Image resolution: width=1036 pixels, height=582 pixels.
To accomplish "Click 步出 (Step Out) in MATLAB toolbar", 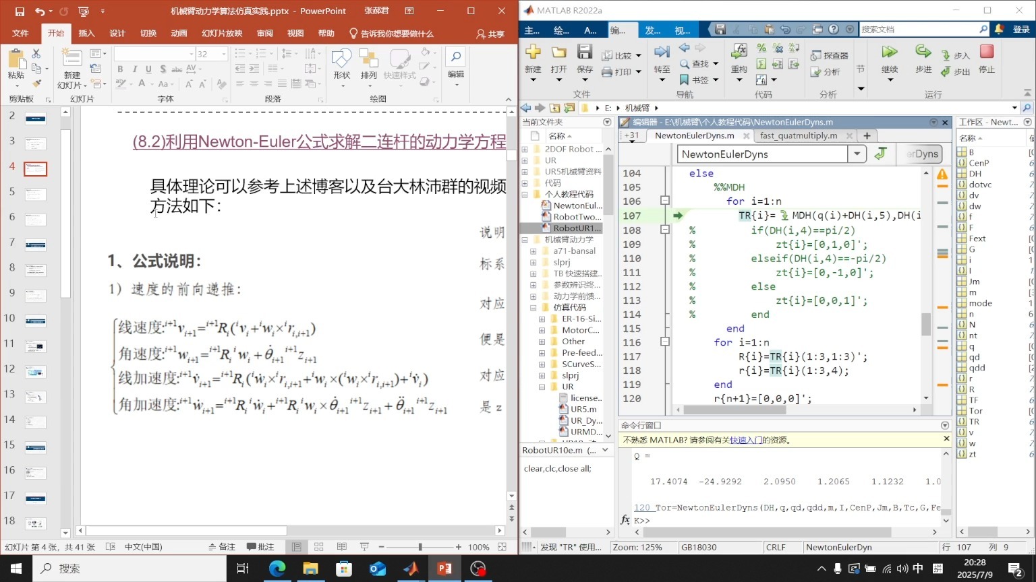I will pyautogui.click(x=956, y=71).
